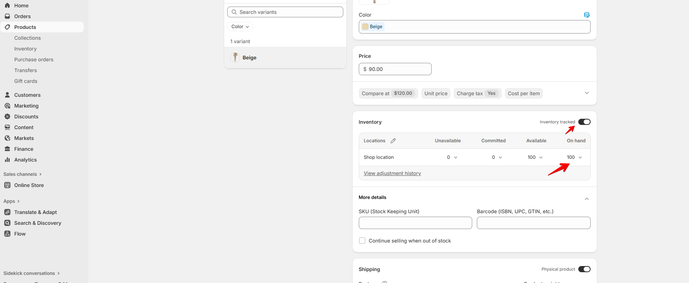The image size is (689, 283).
Task: Toggle the Physical product switch
Action: click(x=584, y=269)
